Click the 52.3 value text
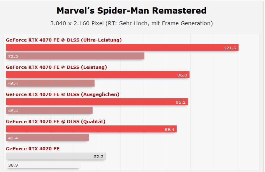Image resolution: width=265 pixels, height=172 pixels. click(x=98, y=156)
